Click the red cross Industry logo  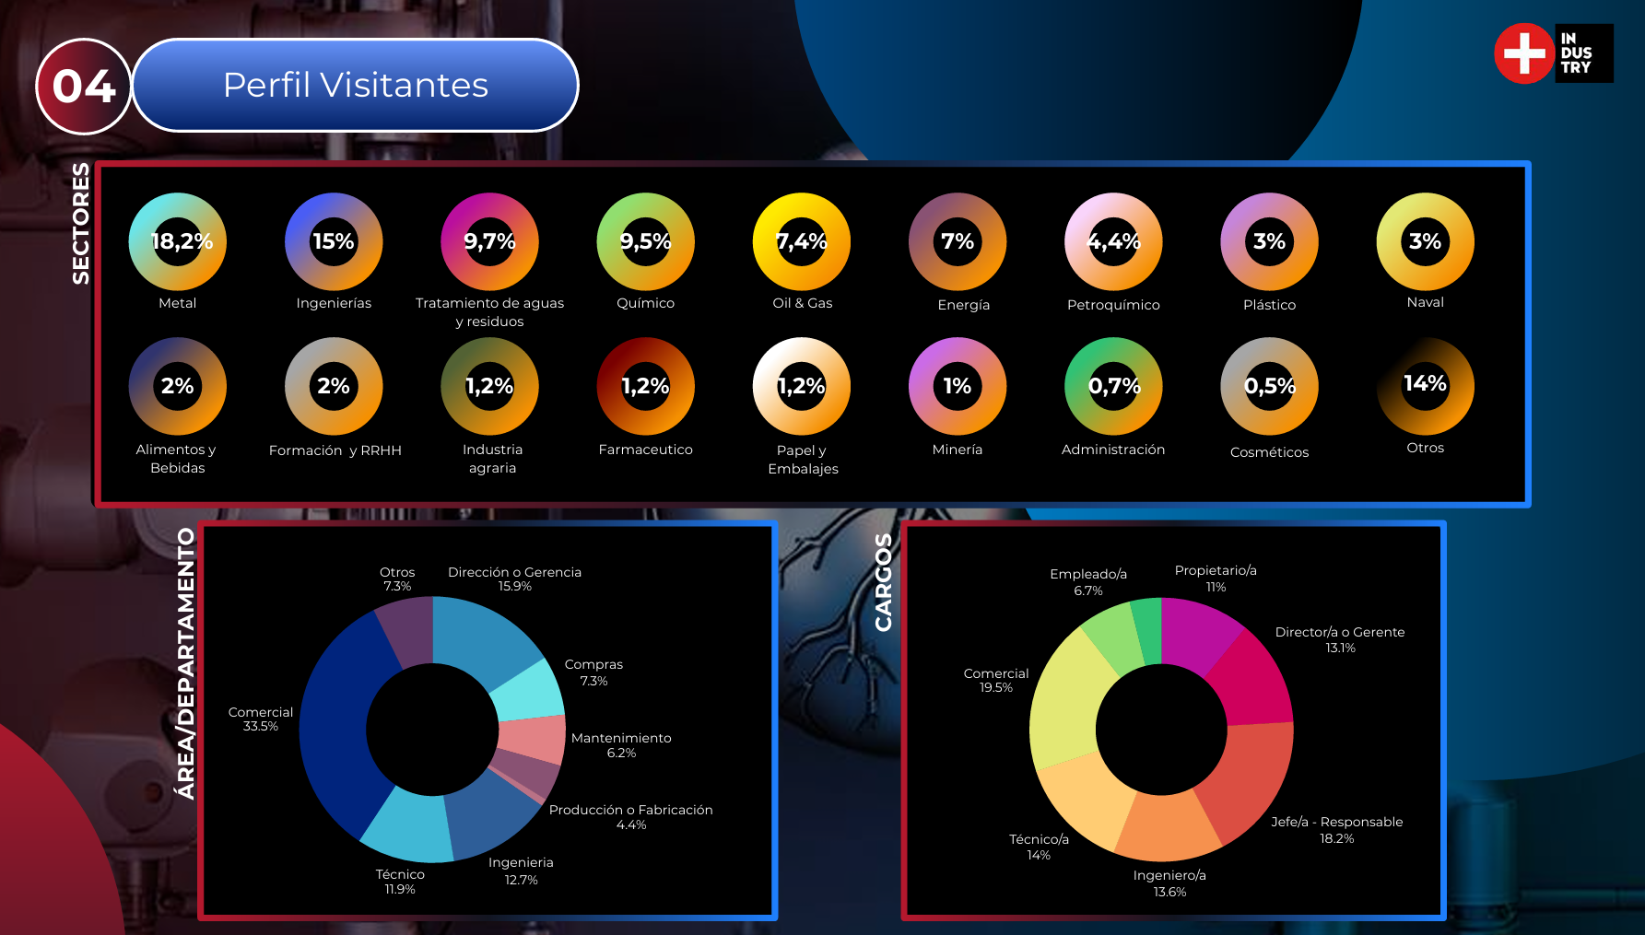coord(1554,53)
